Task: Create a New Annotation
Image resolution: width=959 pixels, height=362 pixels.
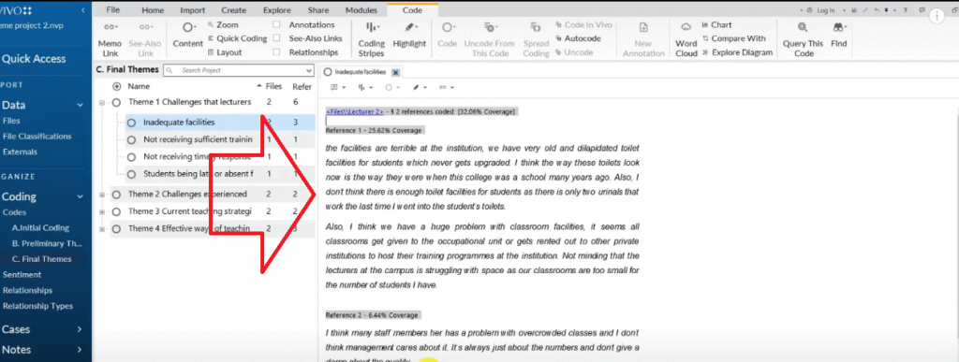Action: [643, 39]
